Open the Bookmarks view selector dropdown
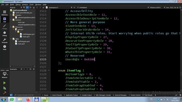 [x=16, y=69]
